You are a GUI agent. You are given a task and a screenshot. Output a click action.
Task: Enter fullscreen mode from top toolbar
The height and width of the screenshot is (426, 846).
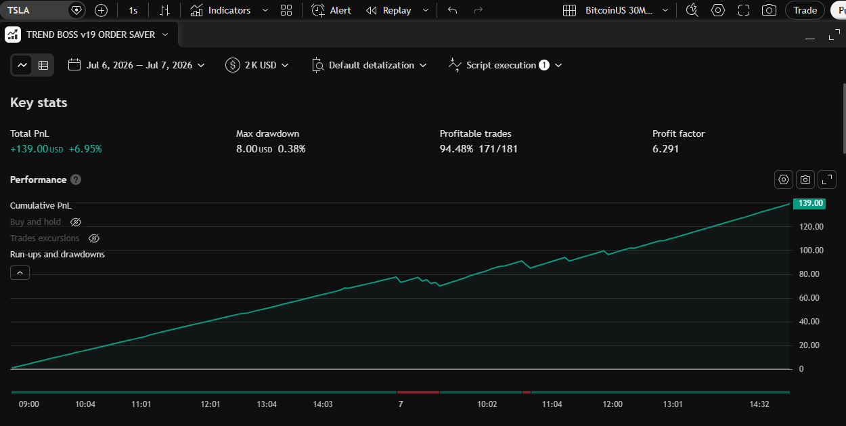(x=744, y=10)
